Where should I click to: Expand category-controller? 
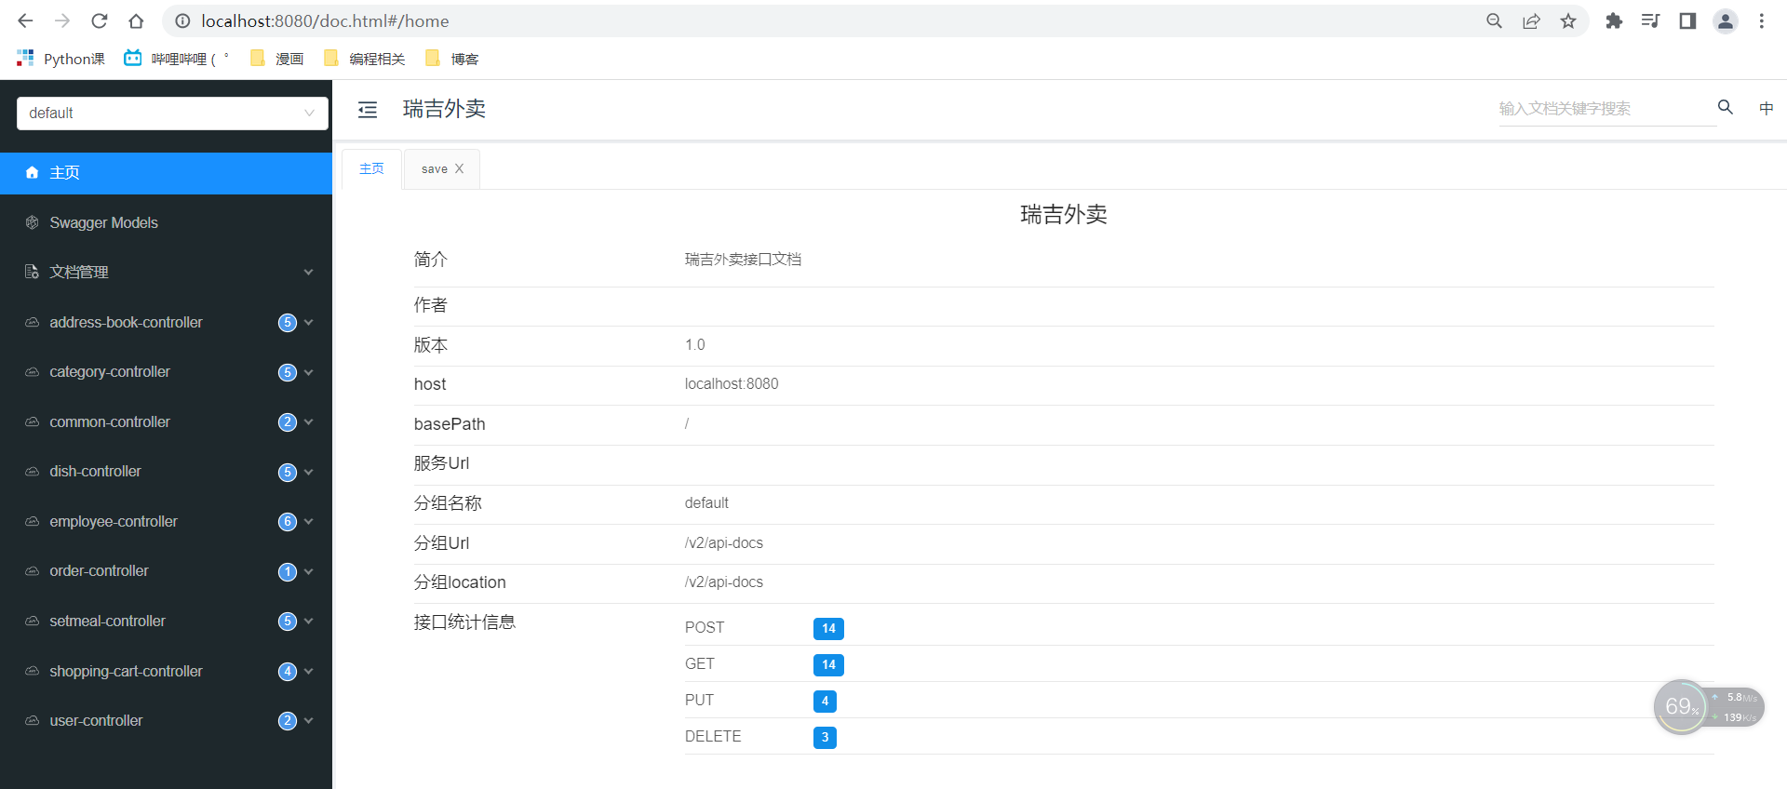tap(166, 371)
